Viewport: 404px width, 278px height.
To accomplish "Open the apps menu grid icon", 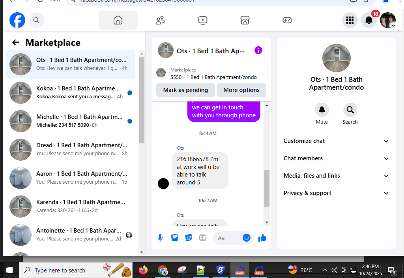I will pyautogui.click(x=350, y=20).
